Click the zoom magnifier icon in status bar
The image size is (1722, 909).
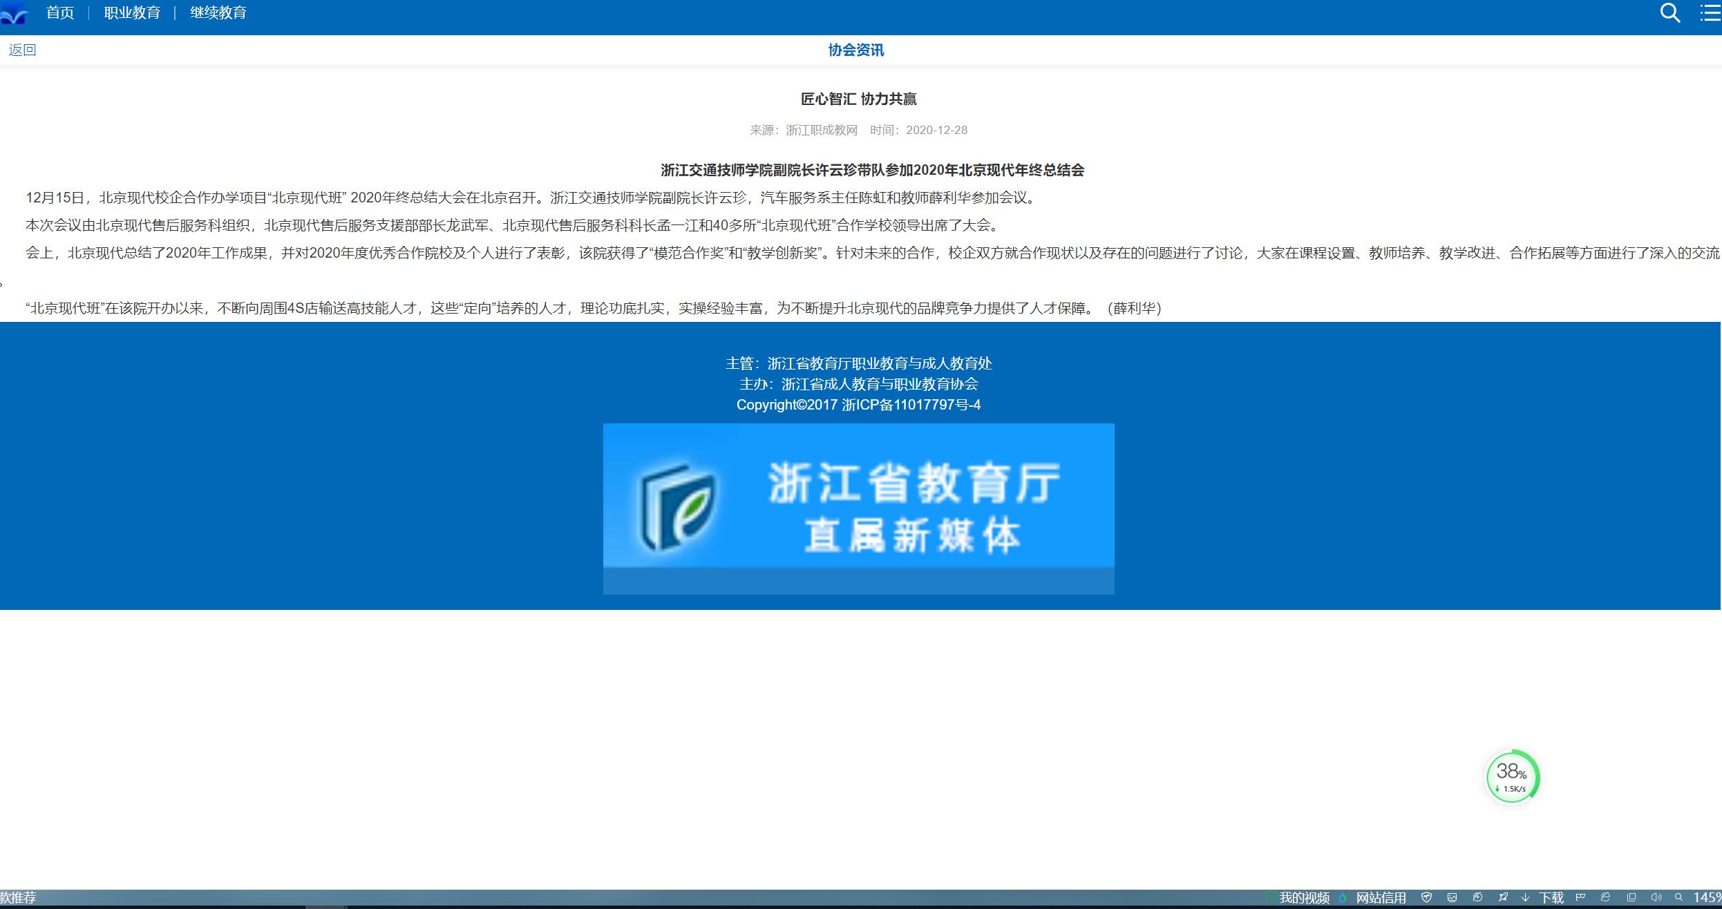coord(1678,898)
